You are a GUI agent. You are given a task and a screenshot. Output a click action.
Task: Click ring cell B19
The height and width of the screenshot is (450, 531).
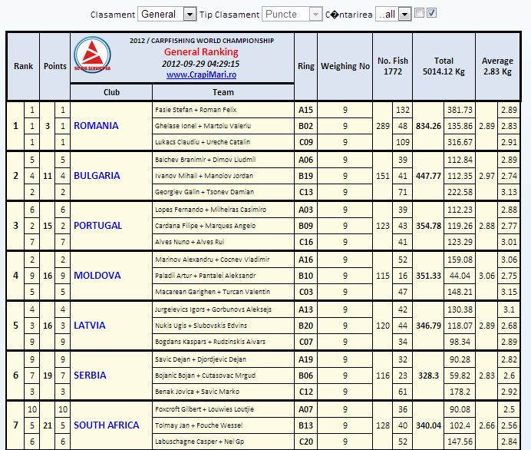click(306, 176)
